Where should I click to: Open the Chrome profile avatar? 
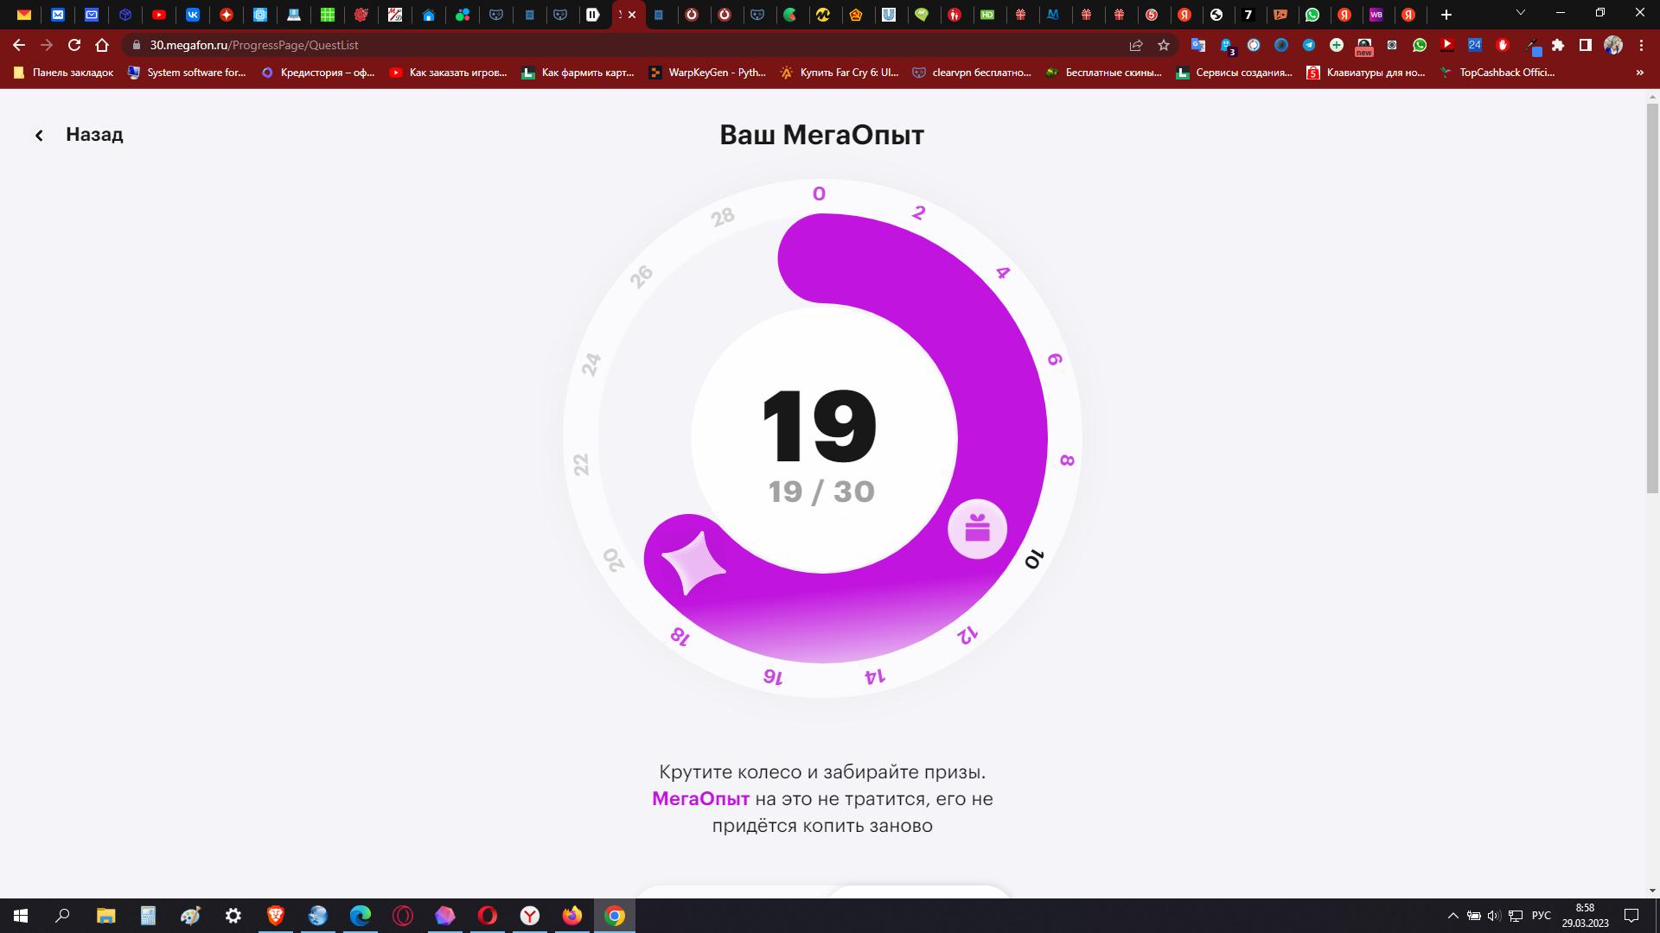click(1613, 45)
